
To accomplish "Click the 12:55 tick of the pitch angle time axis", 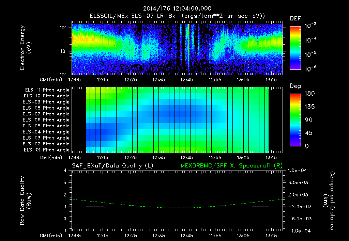I will click(x=215, y=158).
